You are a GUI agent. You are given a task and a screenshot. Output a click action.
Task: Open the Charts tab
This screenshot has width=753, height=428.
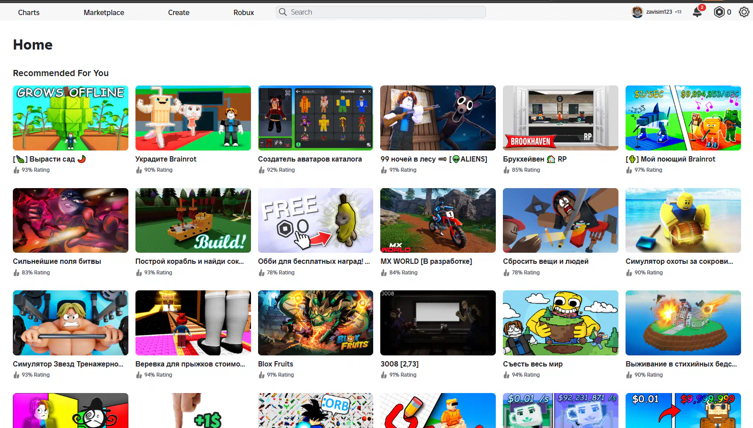point(29,12)
